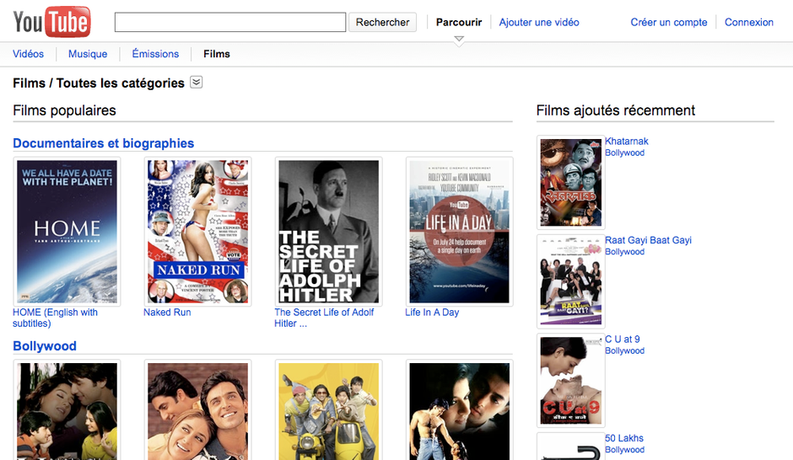Screen dimensions: 793x460
Task: Click the 50 Lakhs title link
Action: (624, 438)
